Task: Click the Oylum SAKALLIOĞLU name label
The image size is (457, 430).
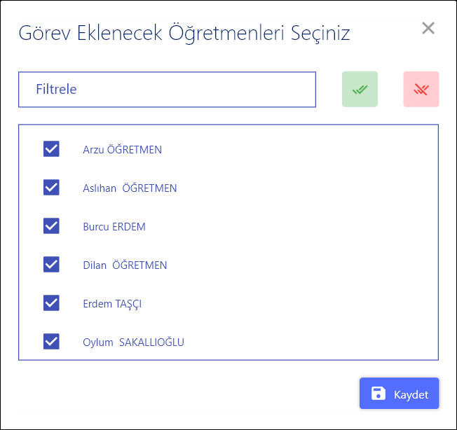Action: point(133,342)
